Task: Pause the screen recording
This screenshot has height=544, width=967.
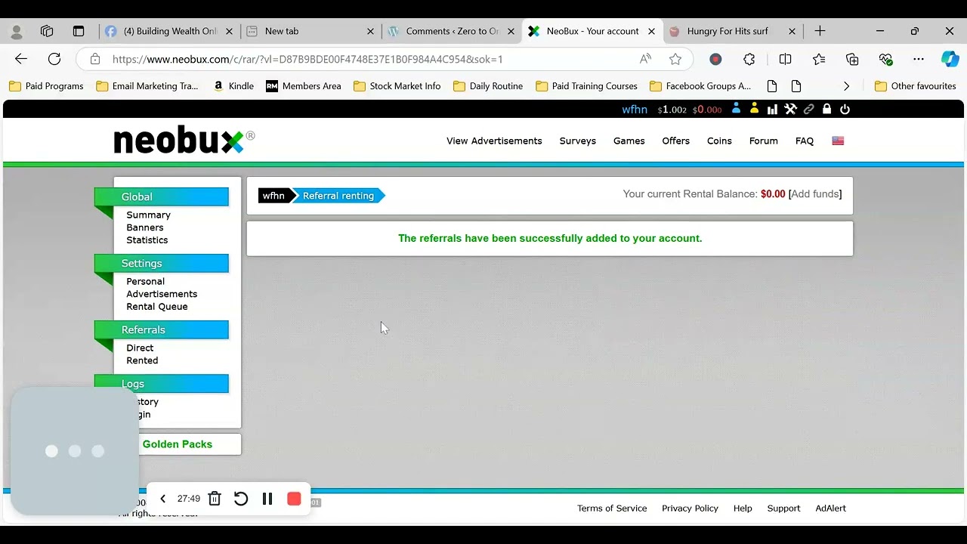Action: pyautogui.click(x=267, y=499)
